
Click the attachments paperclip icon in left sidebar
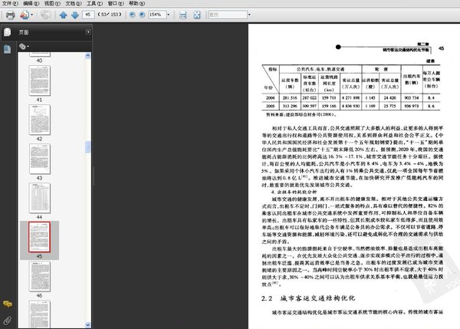pos(8,321)
